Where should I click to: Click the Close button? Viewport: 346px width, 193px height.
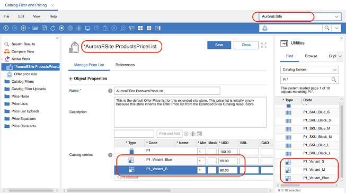tap(246, 45)
